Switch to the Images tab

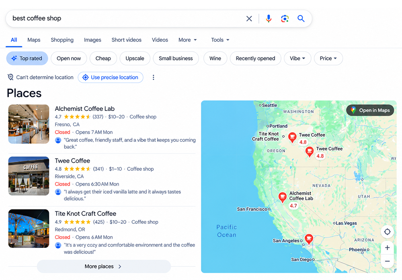(92, 40)
